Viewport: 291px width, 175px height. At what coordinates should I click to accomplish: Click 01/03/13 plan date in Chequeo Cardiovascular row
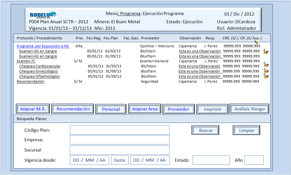click(x=114, y=66)
